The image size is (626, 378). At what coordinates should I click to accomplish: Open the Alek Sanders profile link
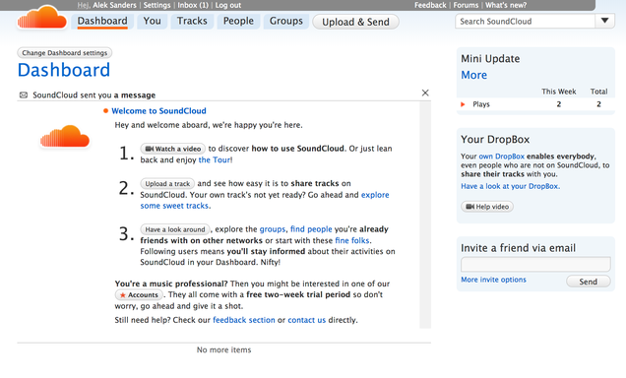114,5
